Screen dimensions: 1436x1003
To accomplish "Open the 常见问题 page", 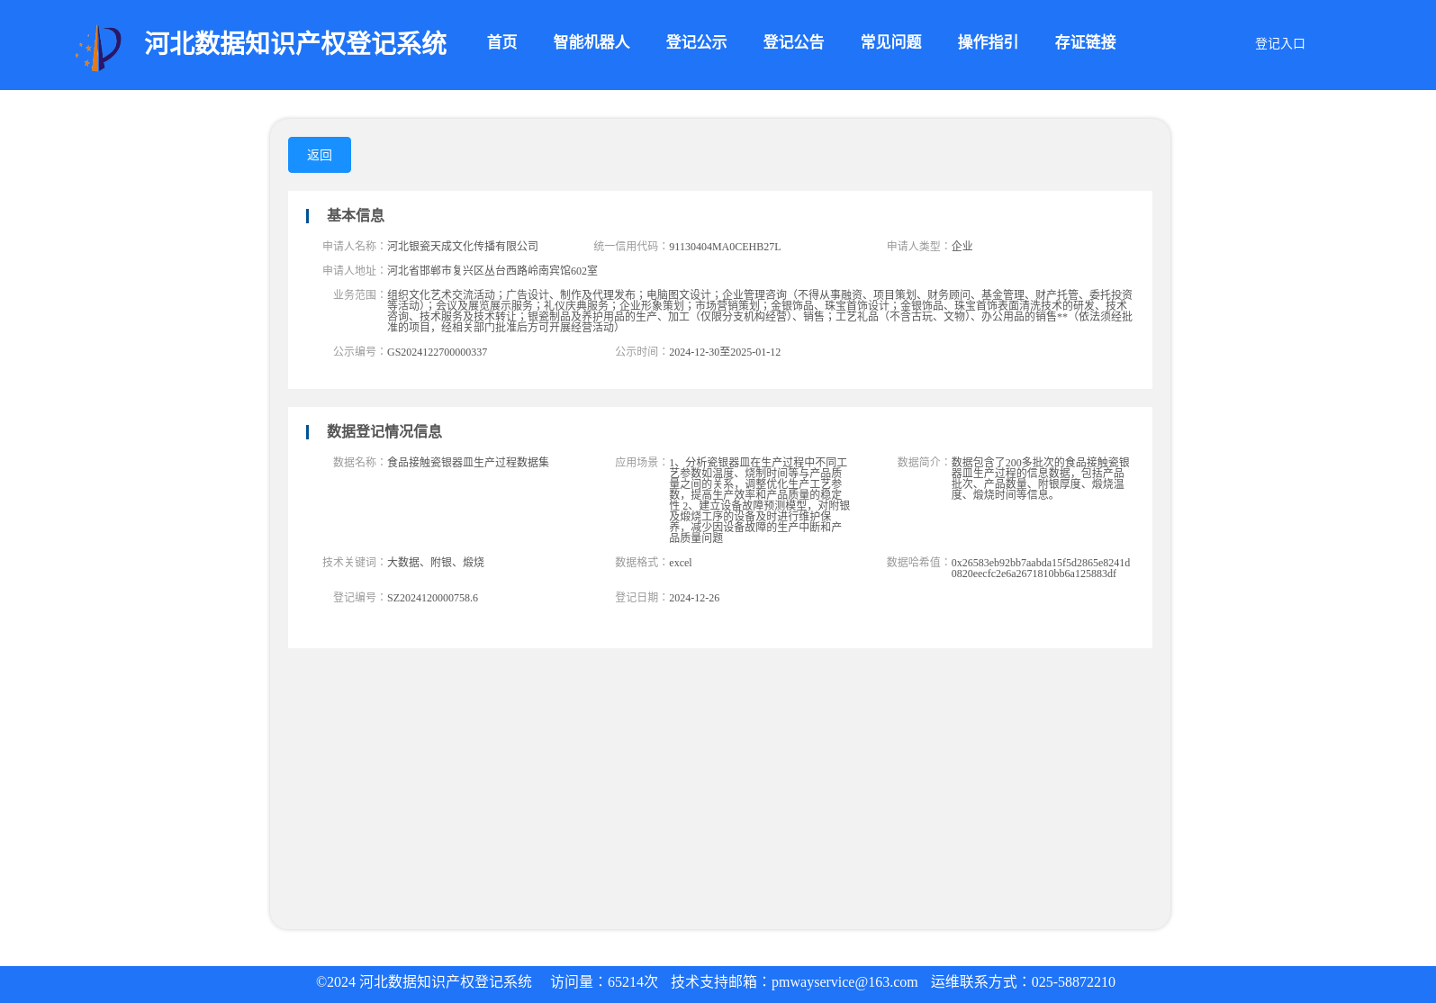I will (x=890, y=42).
